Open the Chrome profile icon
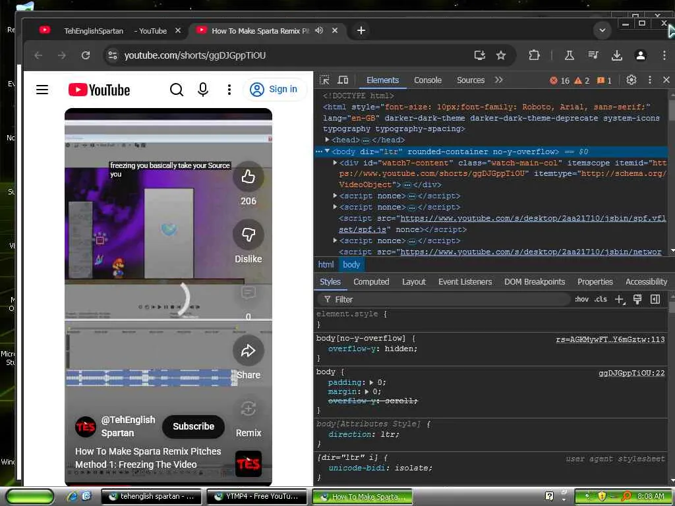 (640, 55)
